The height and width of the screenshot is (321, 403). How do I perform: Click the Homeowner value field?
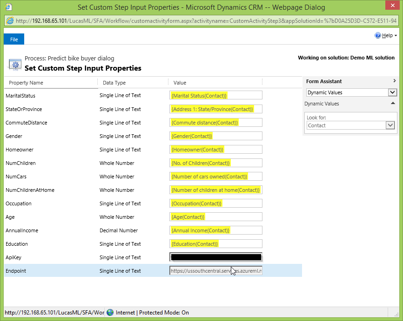click(216, 149)
